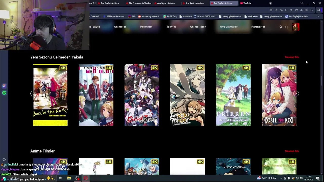Screen dimensions: 324x182
Task: Expand the bookmarks bar overflow chevron
Action: (318, 16)
